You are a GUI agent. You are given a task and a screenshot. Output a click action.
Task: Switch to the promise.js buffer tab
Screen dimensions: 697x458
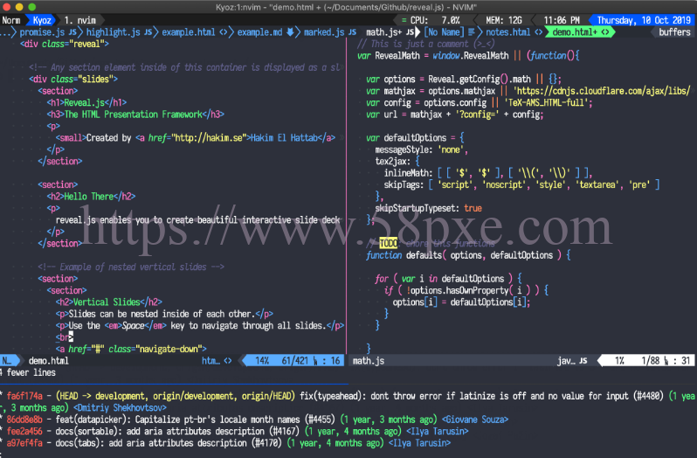[x=42, y=32]
